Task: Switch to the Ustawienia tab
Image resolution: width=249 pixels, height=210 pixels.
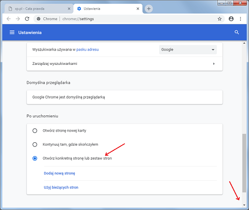Action: click(x=108, y=9)
